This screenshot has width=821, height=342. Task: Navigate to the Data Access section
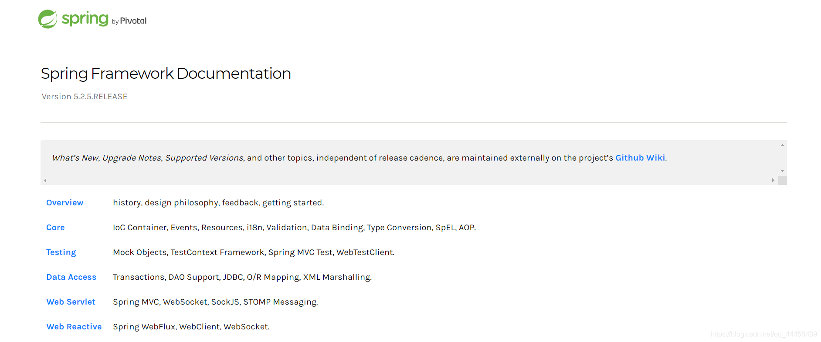click(x=71, y=277)
